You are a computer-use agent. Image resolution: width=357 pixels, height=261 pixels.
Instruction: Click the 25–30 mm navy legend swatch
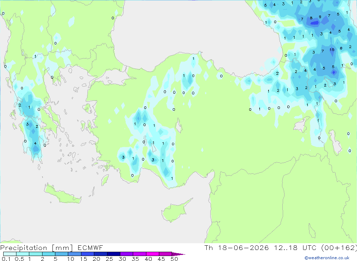point(114,254)
